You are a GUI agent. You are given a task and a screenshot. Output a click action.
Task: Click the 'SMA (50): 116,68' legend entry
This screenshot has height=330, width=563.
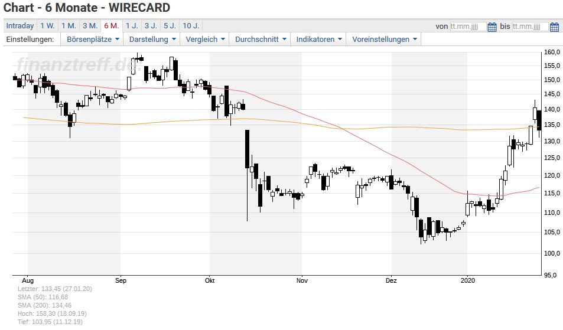tap(43, 297)
